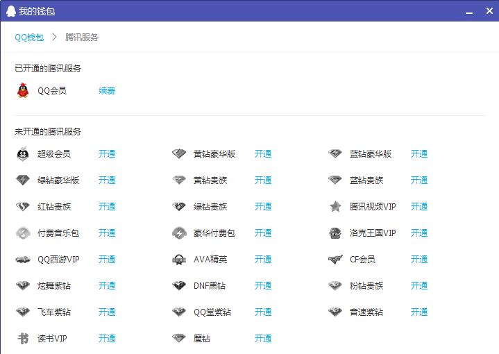Activate 超级会员 with 开通 link

pos(107,154)
